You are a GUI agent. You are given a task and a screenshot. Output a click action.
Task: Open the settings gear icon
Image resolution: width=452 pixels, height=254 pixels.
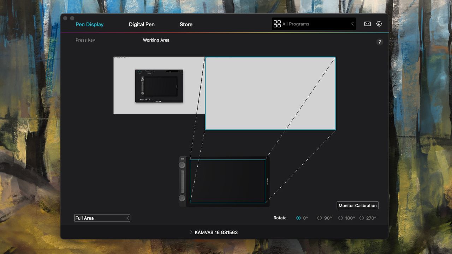click(379, 24)
